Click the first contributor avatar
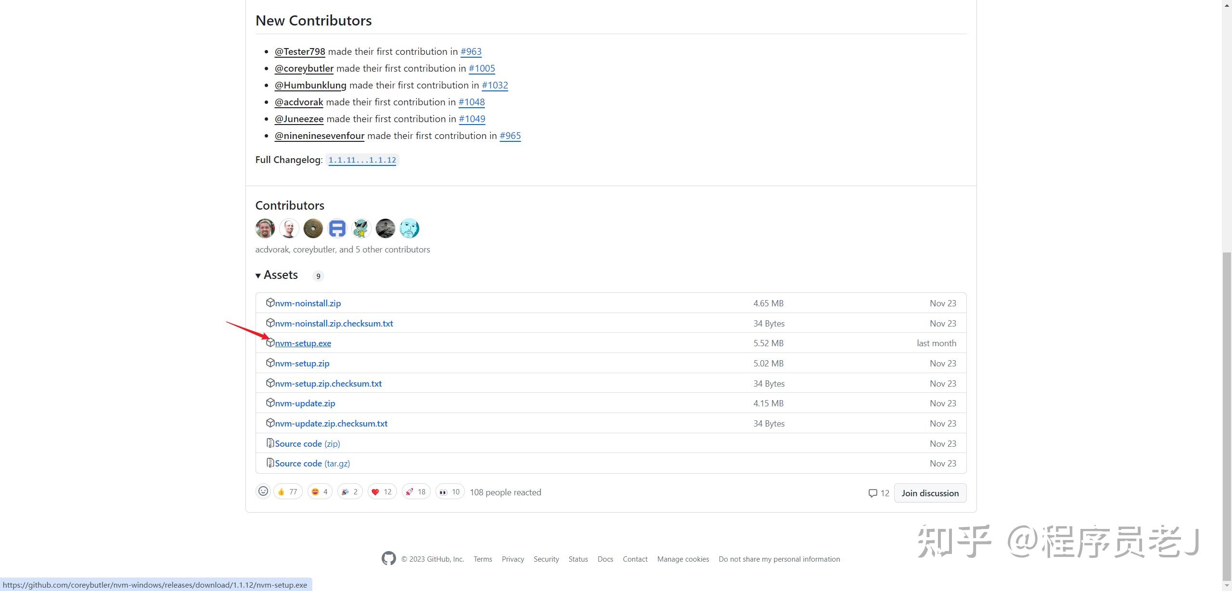 click(265, 228)
